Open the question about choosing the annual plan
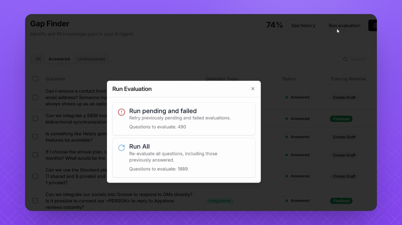The image size is (402, 225). (76, 155)
